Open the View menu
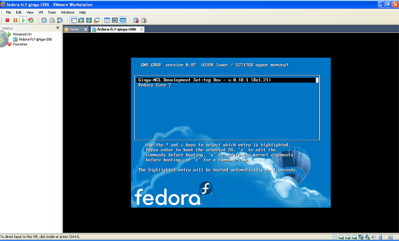The height and width of the screenshot is (241, 399). click(x=30, y=12)
